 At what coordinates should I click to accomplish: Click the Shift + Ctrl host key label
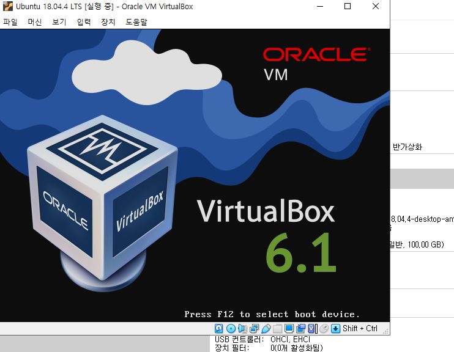coord(360,329)
